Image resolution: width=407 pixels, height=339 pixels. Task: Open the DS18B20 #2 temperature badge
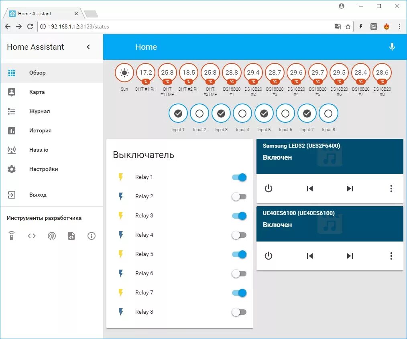253,73
